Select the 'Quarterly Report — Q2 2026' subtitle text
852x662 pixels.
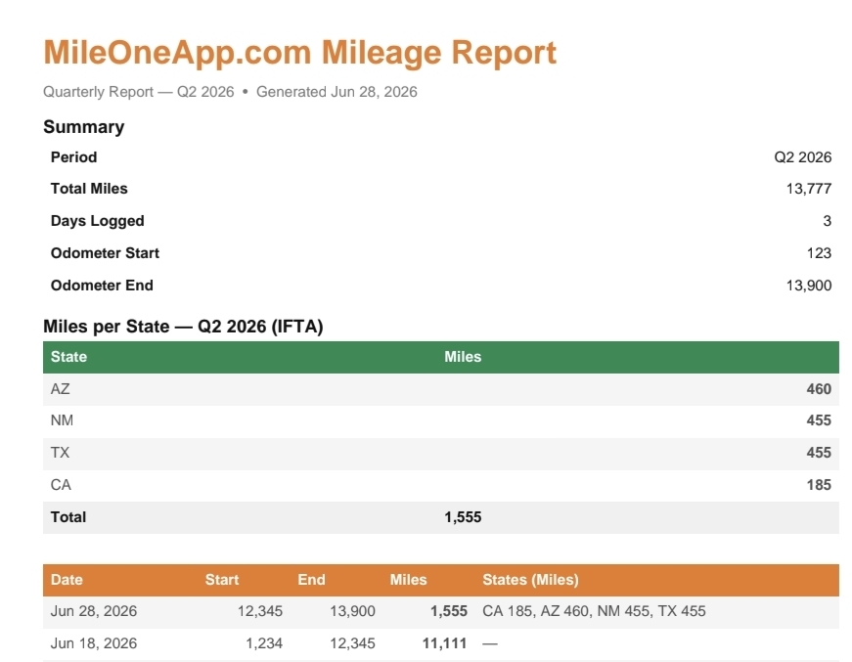[139, 92]
